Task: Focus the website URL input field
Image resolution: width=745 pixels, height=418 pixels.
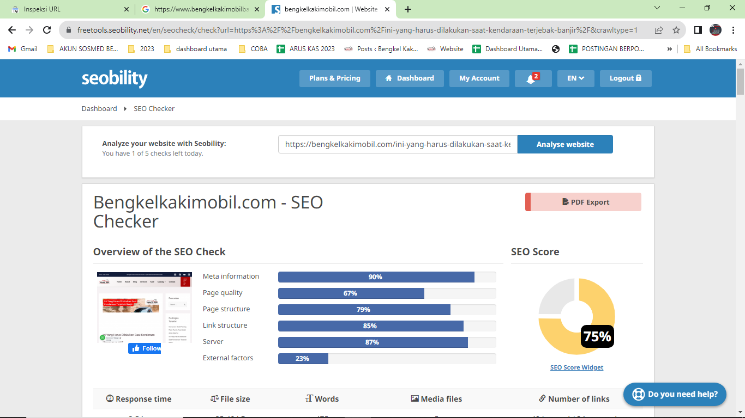Action: pos(398,144)
